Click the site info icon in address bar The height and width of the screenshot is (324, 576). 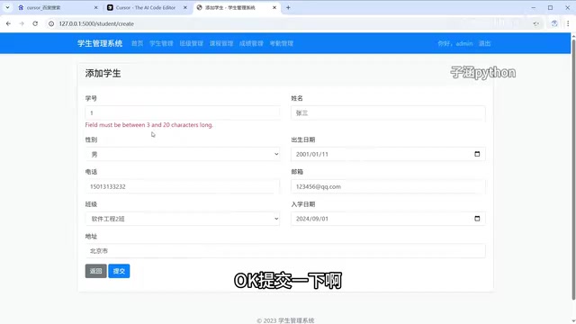coord(51,23)
